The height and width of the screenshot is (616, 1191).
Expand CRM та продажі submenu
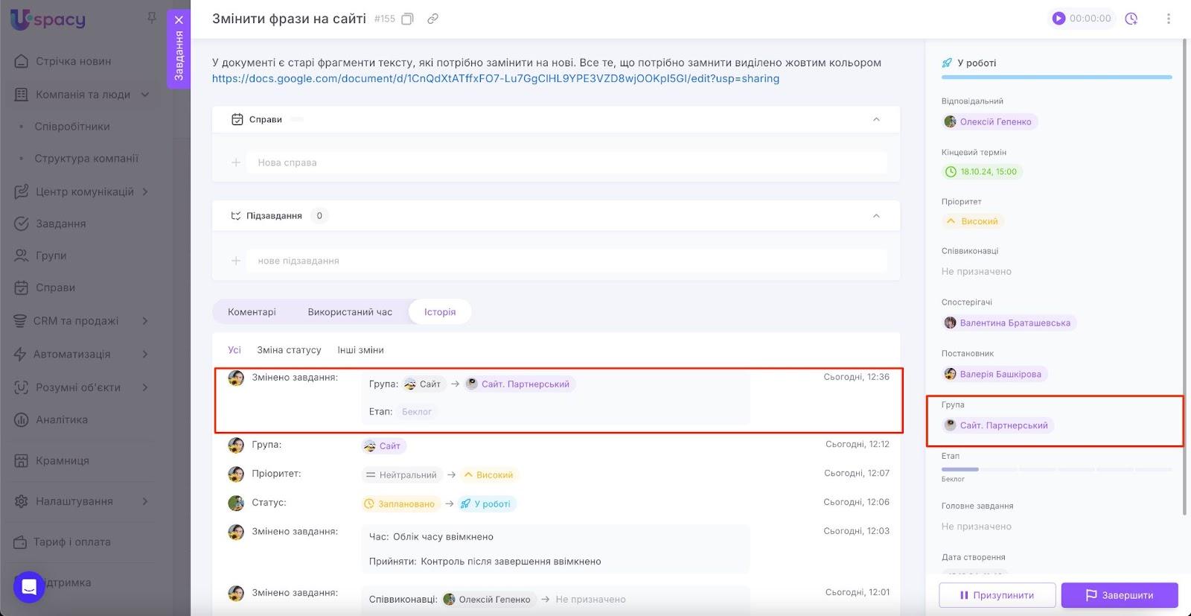pos(145,321)
